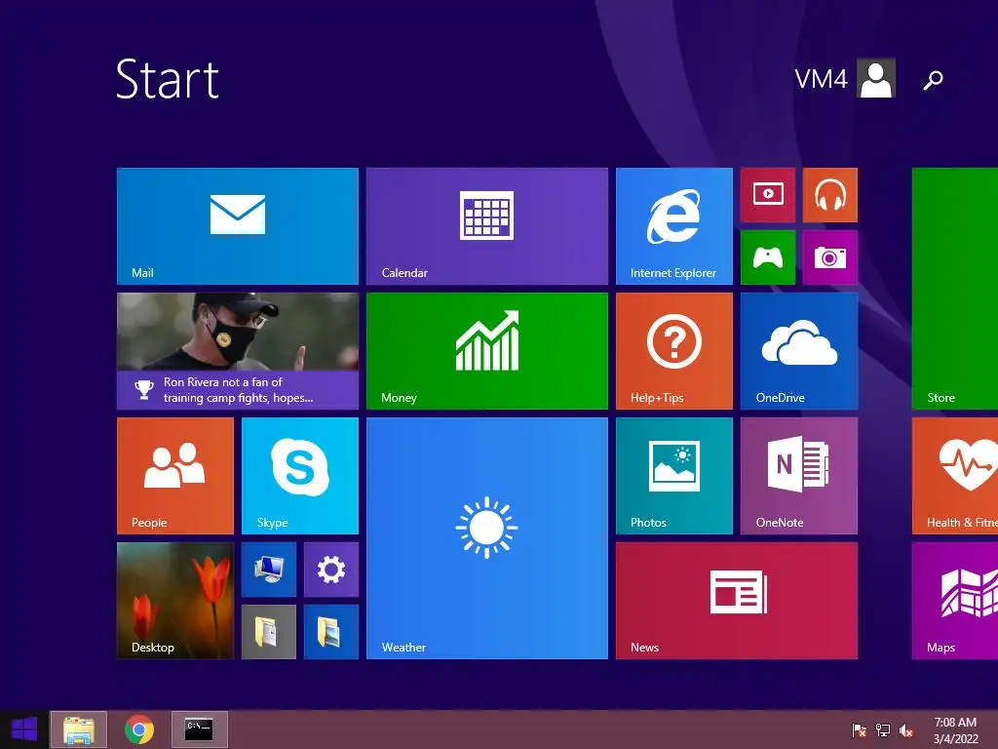Open the Store tile
The height and width of the screenshot is (749, 998).
click(955, 289)
